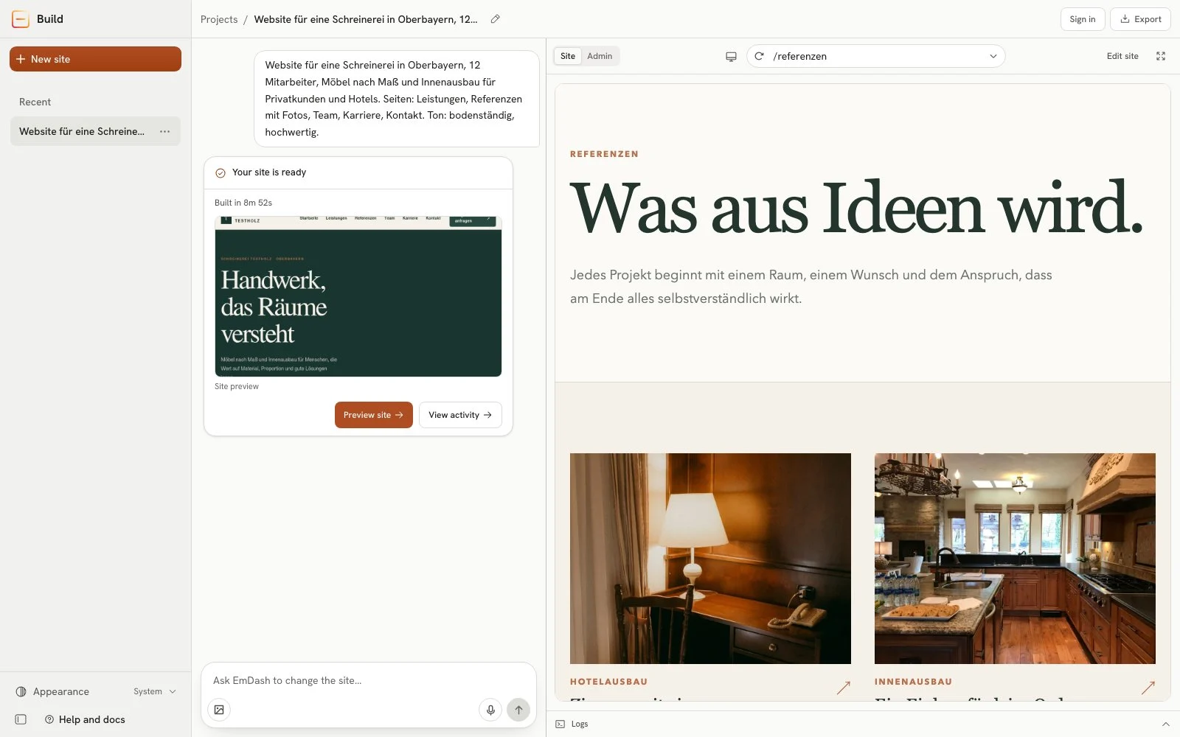Click Edit site

[x=1122, y=56]
